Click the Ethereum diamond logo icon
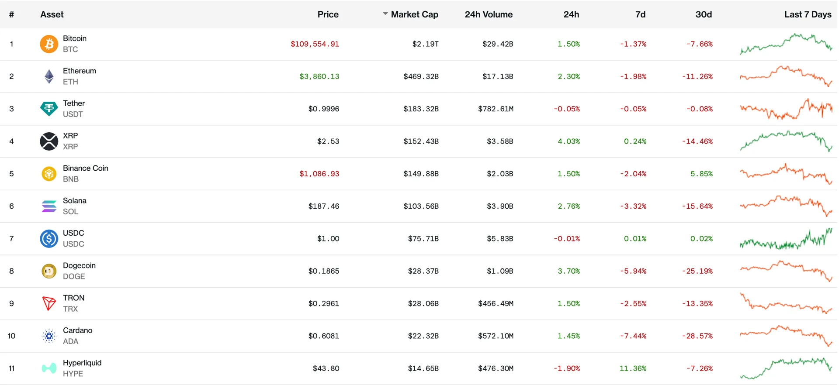Screen dimensions: 839x385 49,76
